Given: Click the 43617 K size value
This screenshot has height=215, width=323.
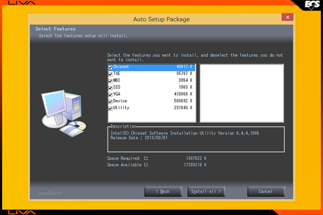Looking at the screenshot, I should point(184,67).
